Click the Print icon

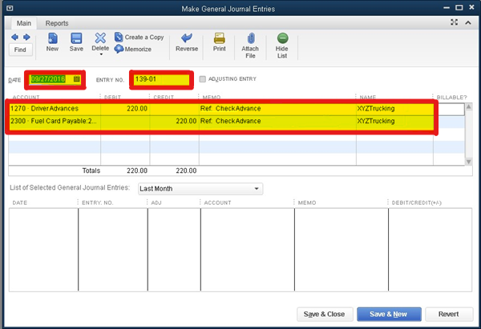[219, 38]
